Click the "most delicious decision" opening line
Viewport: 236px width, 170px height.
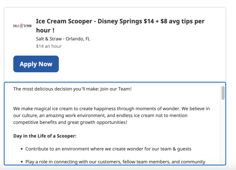coord(72,89)
